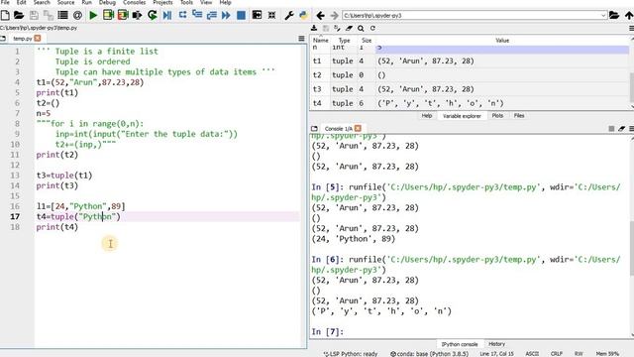Open the Edit menu
The height and width of the screenshot is (357, 634).
tap(21, 2)
